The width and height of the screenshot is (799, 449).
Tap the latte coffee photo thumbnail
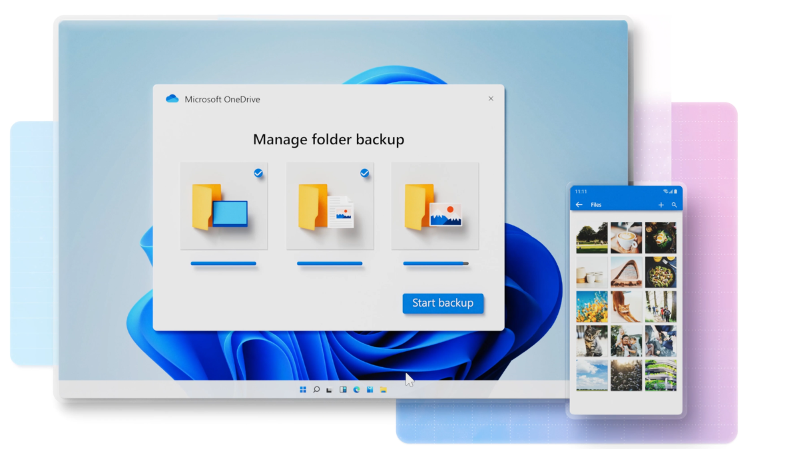[626, 237]
